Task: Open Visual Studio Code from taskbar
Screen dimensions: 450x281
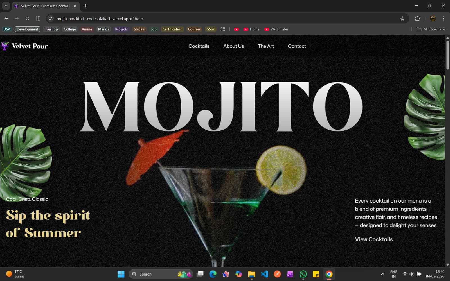Action: point(264,274)
